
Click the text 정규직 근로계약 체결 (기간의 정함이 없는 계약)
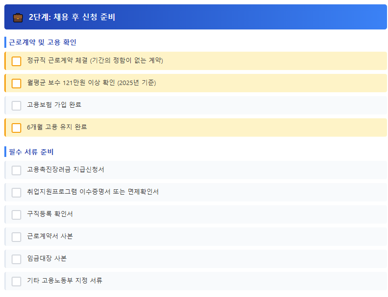point(95,60)
